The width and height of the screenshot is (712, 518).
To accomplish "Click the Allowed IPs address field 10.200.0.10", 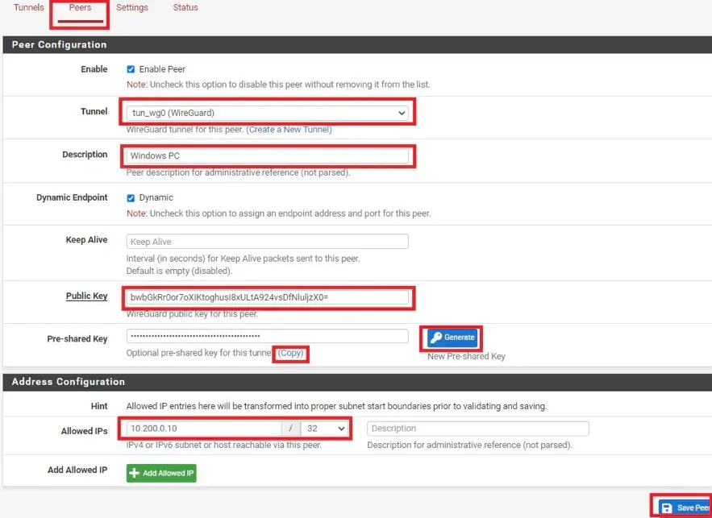I will click(204, 429).
